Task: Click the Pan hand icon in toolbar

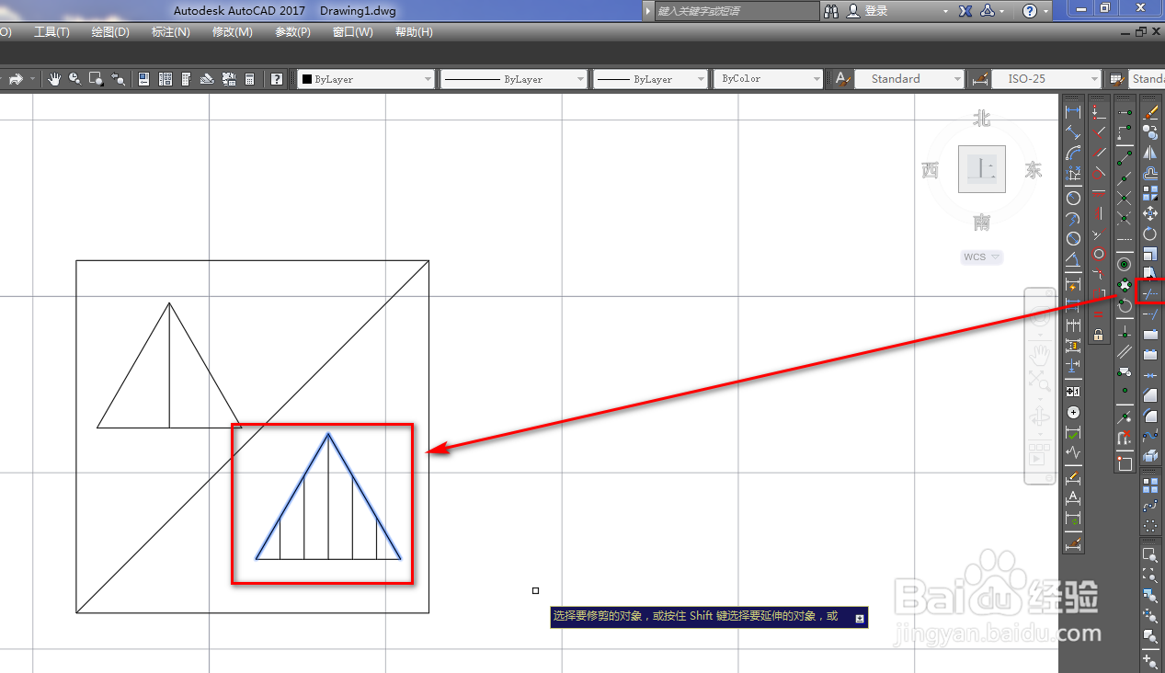Action: (54, 79)
